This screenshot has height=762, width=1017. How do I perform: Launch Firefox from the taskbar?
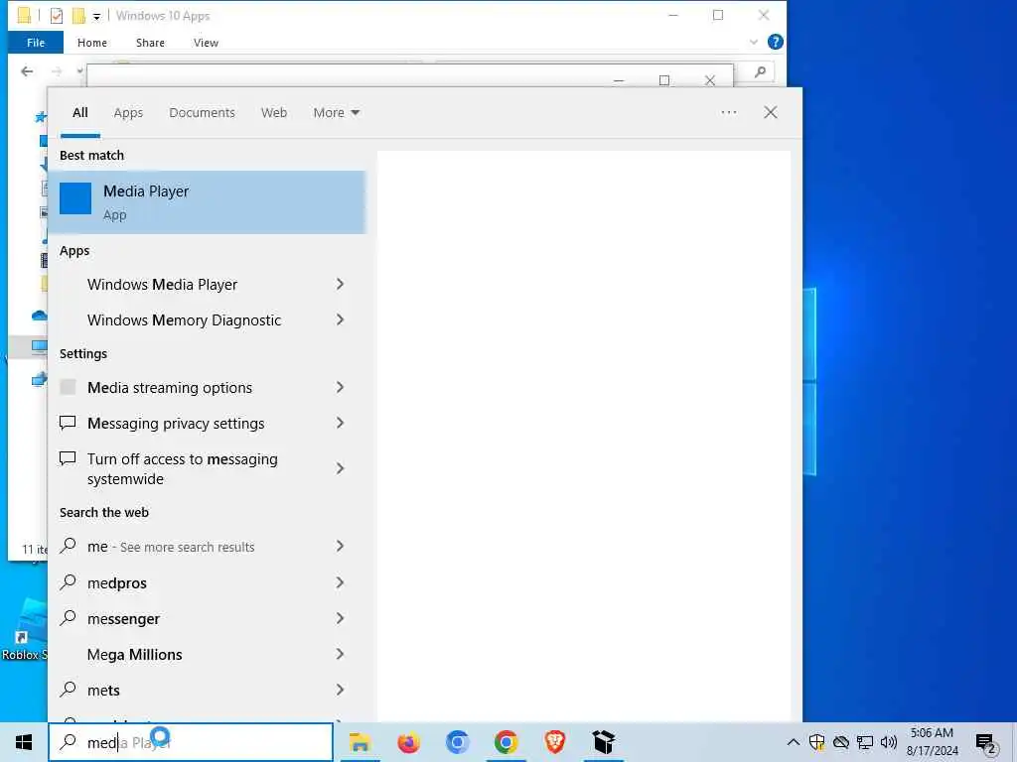pos(408,742)
